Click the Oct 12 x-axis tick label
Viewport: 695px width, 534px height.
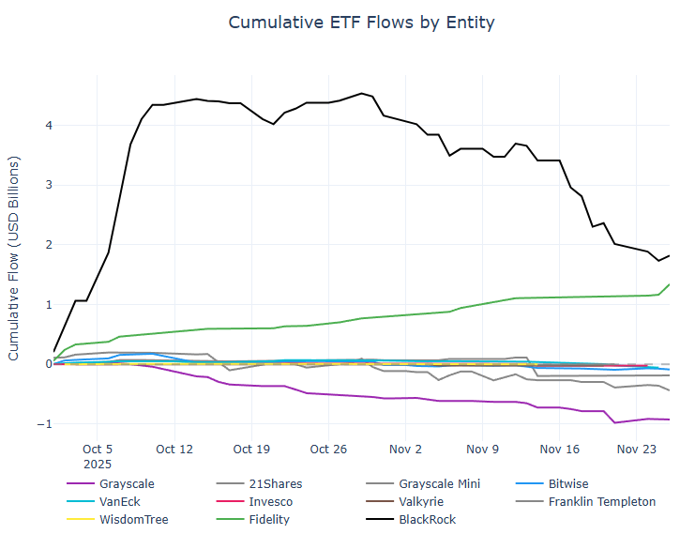pyautogui.click(x=174, y=450)
